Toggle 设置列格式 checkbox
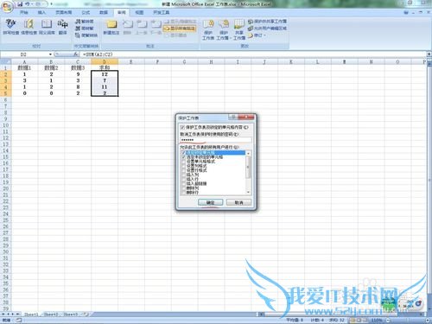This screenshot has width=432, height=324. [183, 166]
